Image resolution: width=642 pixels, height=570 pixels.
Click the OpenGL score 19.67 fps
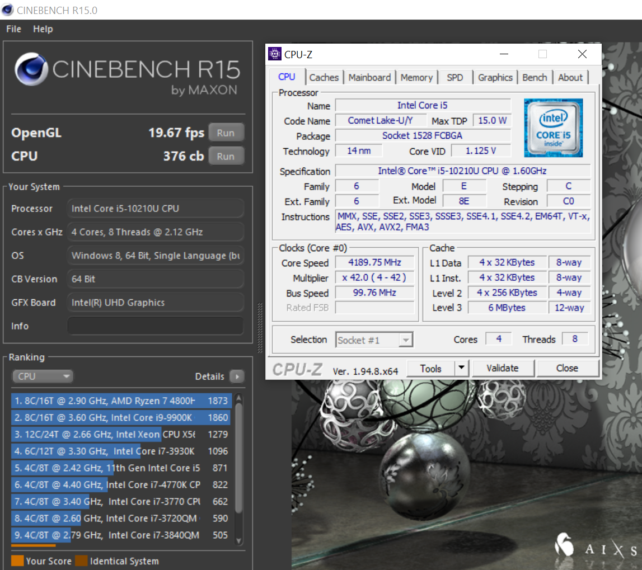coord(176,133)
